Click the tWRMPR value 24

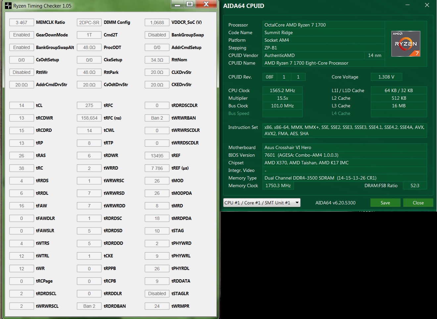click(x=157, y=306)
